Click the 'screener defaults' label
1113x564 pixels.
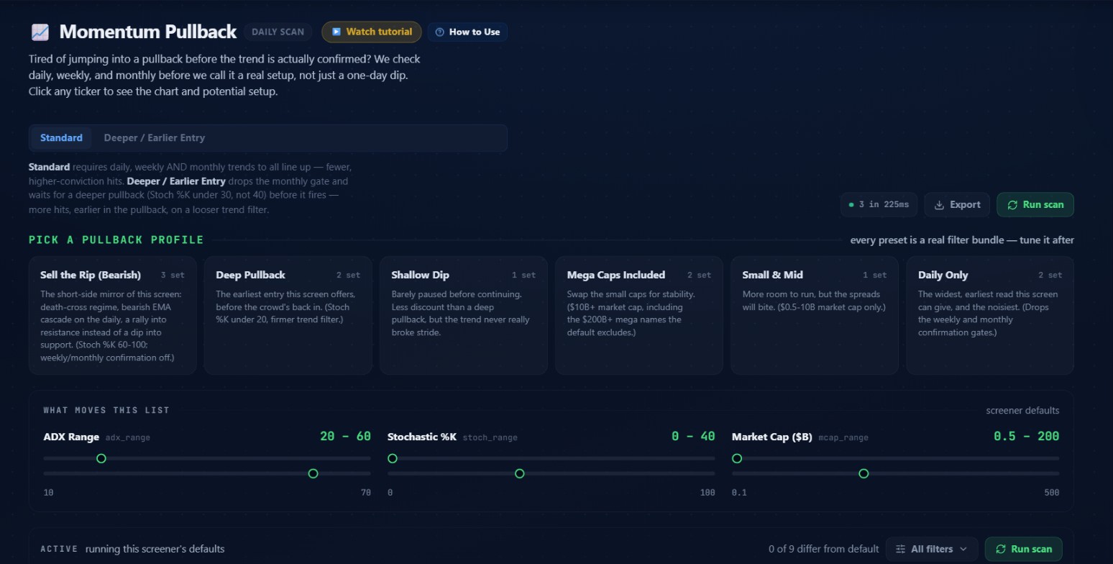pyautogui.click(x=1022, y=411)
